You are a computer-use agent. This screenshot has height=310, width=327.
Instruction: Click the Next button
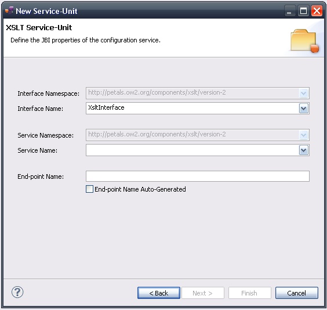[203, 293]
